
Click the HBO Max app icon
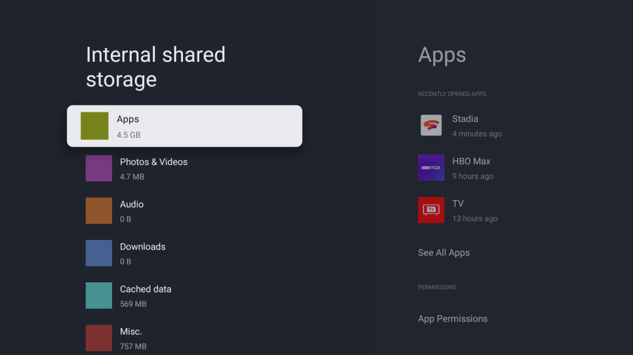click(431, 168)
